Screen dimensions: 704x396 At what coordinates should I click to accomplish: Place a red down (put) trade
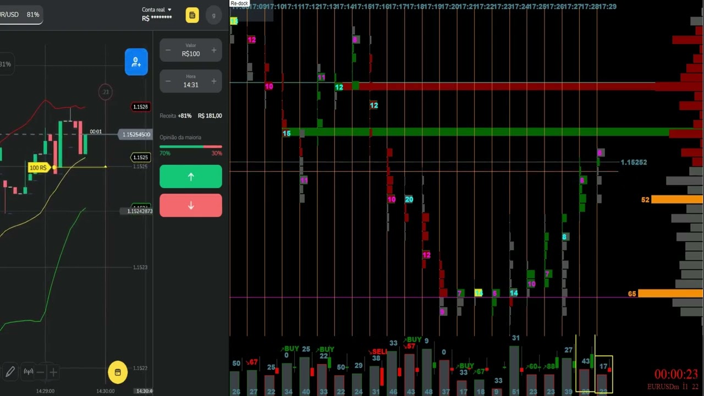coord(191,205)
